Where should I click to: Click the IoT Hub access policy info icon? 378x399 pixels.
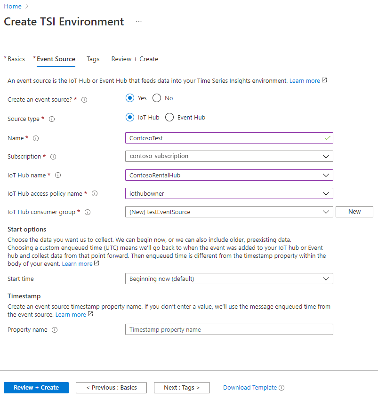coord(94,193)
